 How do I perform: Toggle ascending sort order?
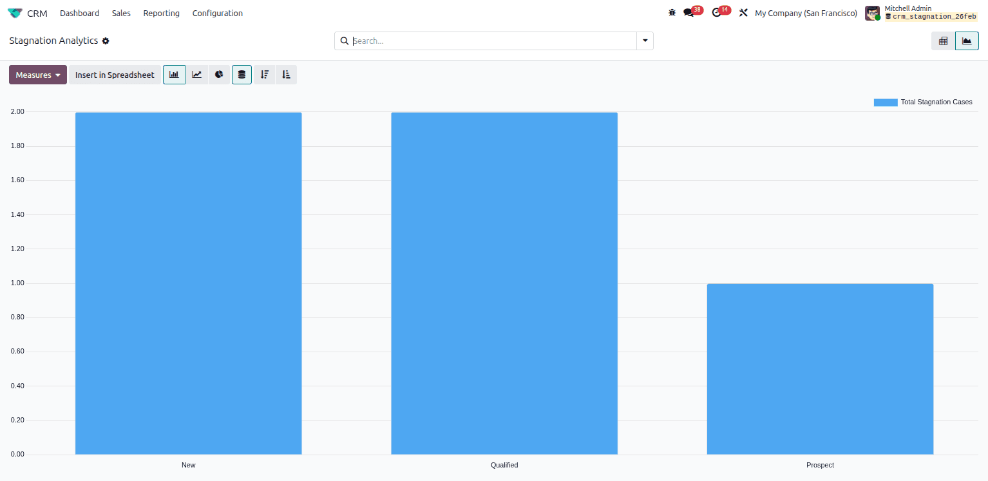tap(286, 74)
